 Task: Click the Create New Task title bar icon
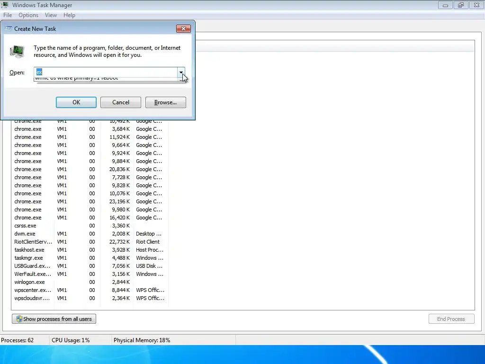pyautogui.click(x=9, y=28)
